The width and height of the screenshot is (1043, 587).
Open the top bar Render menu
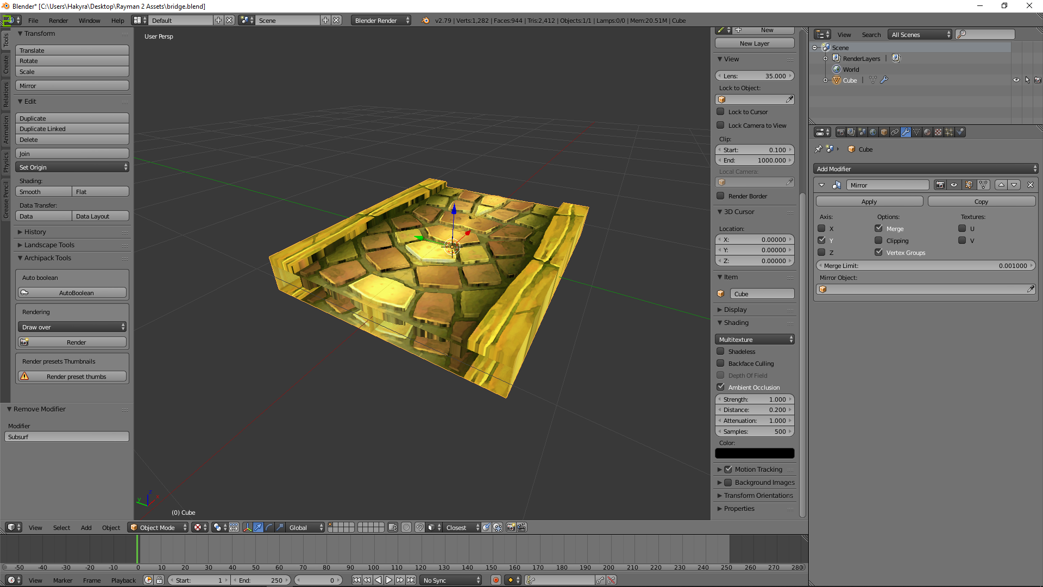58,20
